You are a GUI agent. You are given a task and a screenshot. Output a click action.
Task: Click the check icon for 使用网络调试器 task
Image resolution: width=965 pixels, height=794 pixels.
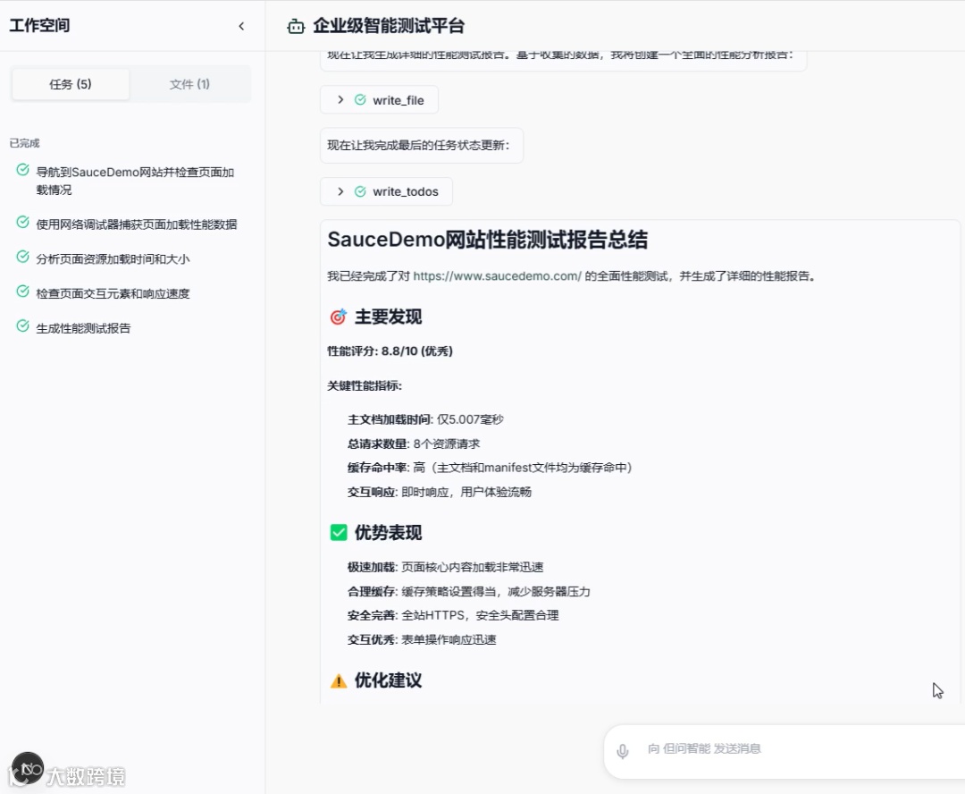click(x=22, y=222)
